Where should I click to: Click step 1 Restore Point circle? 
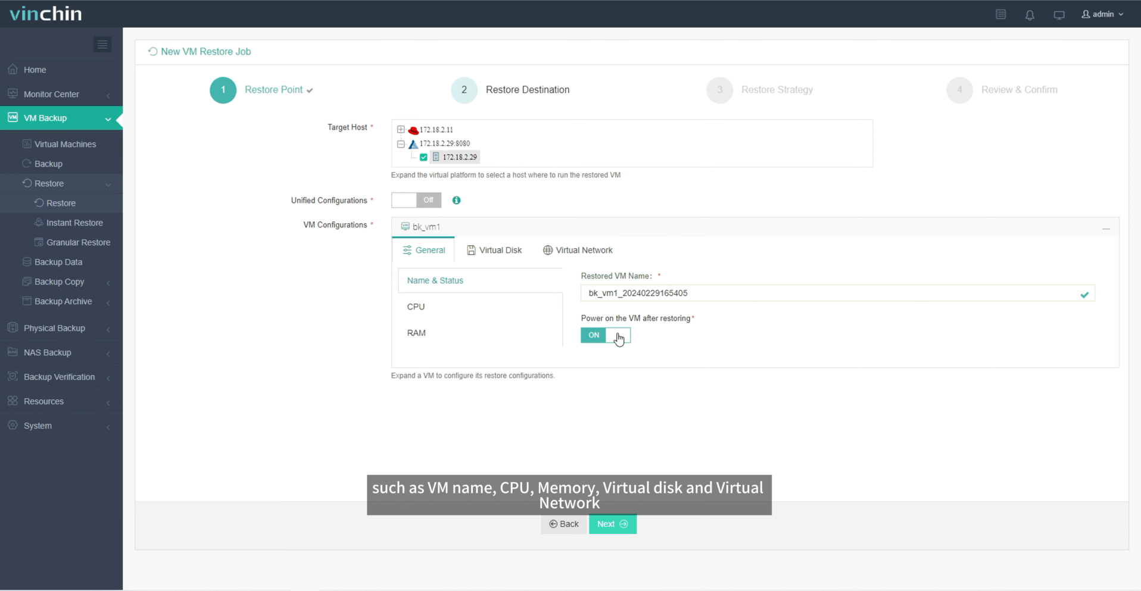click(223, 90)
